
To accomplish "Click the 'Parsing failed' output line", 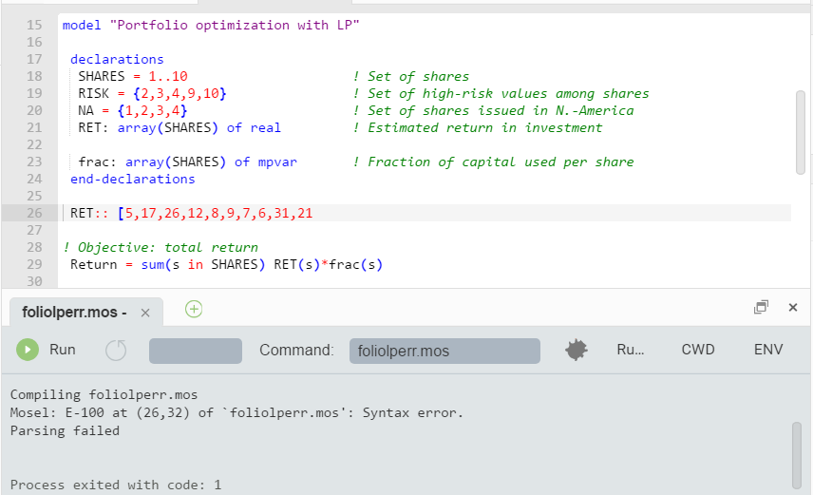I will pos(65,431).
